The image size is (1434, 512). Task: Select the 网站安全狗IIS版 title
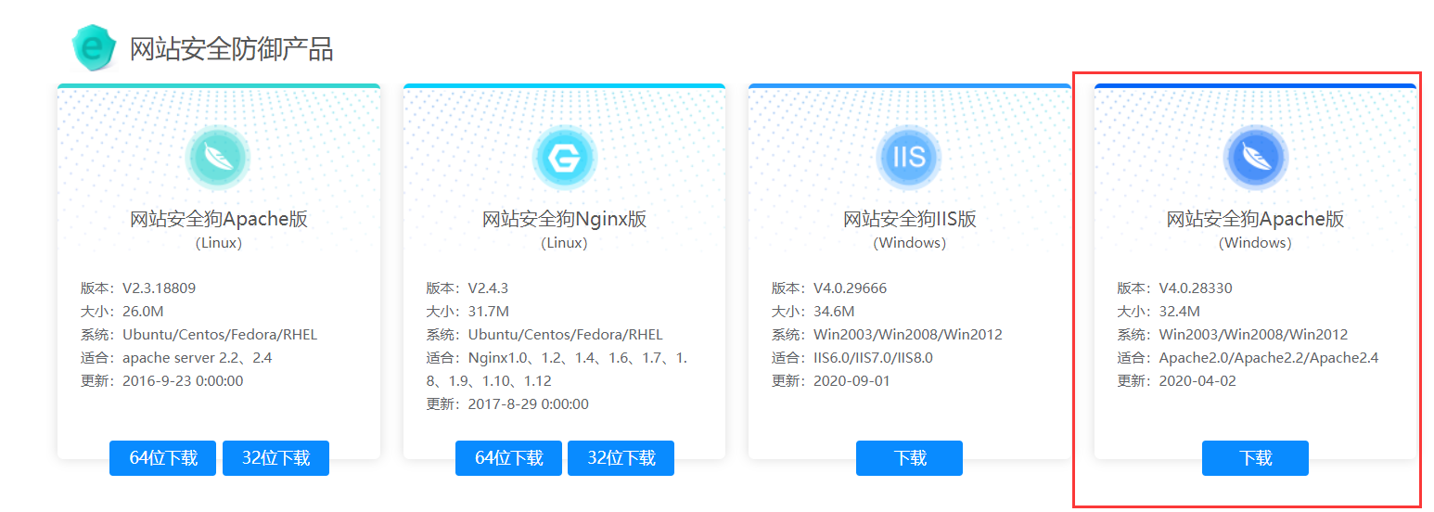coord(909,220)
